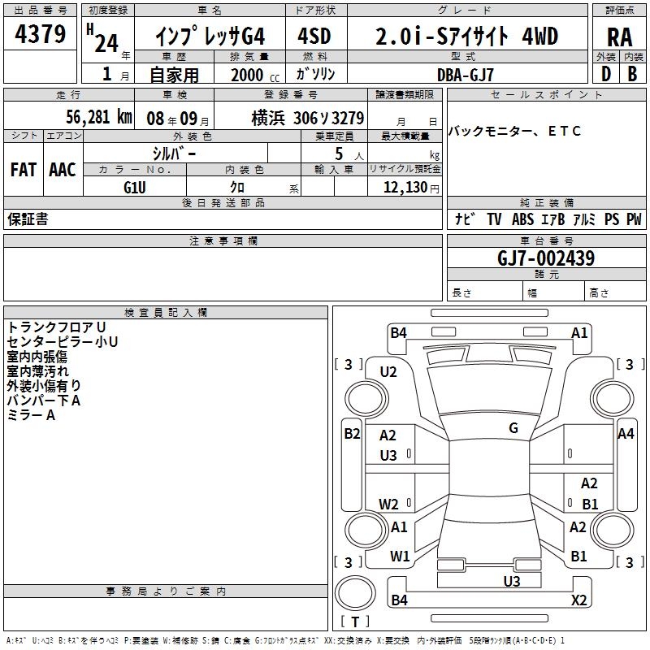Click the rear-right wheel circle on diagram
The image size is (650, 650).
pyautogui.click(x=613, y=530)
